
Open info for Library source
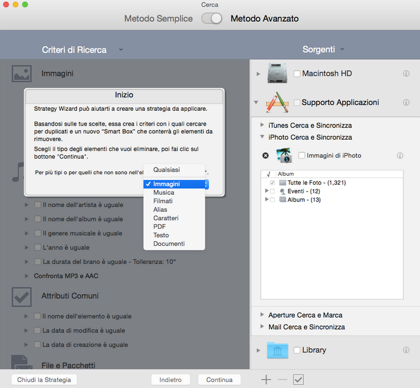(406, 350)
